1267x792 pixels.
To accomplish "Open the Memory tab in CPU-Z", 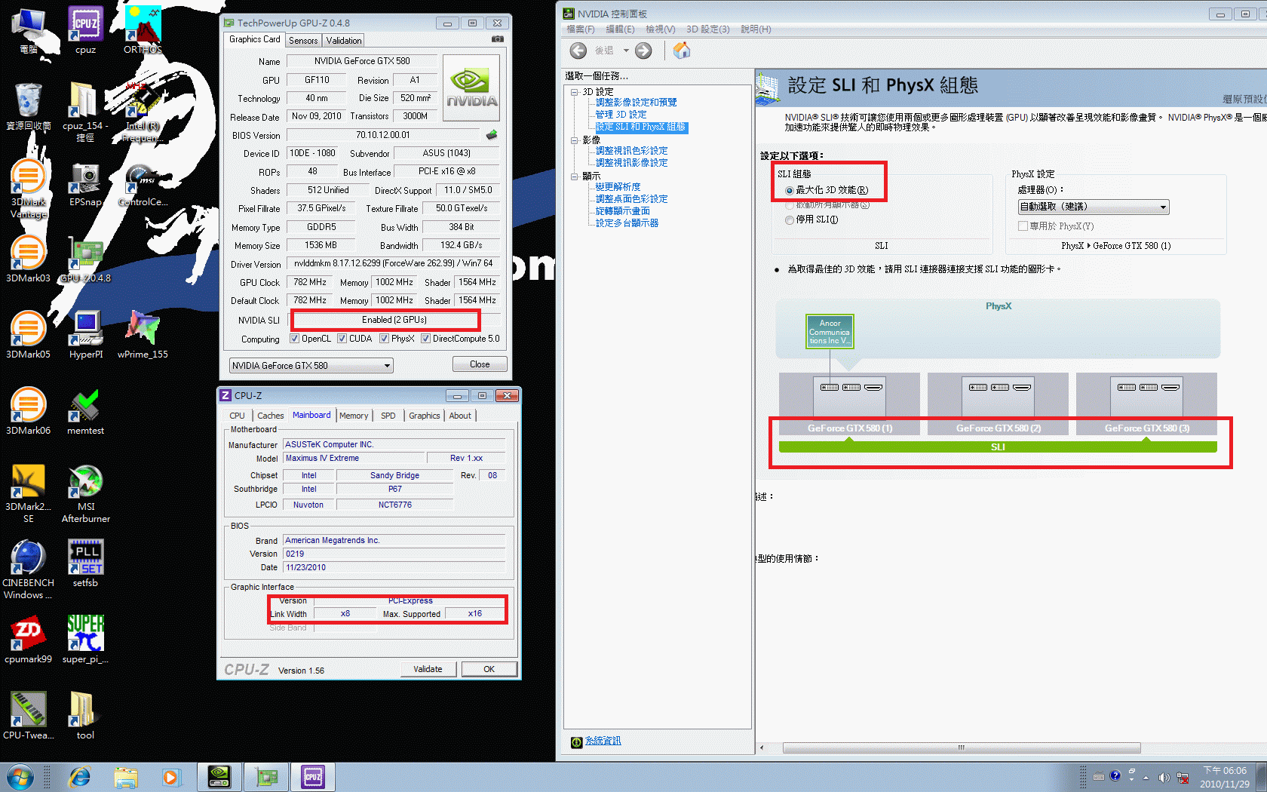I will pos(354,416).
